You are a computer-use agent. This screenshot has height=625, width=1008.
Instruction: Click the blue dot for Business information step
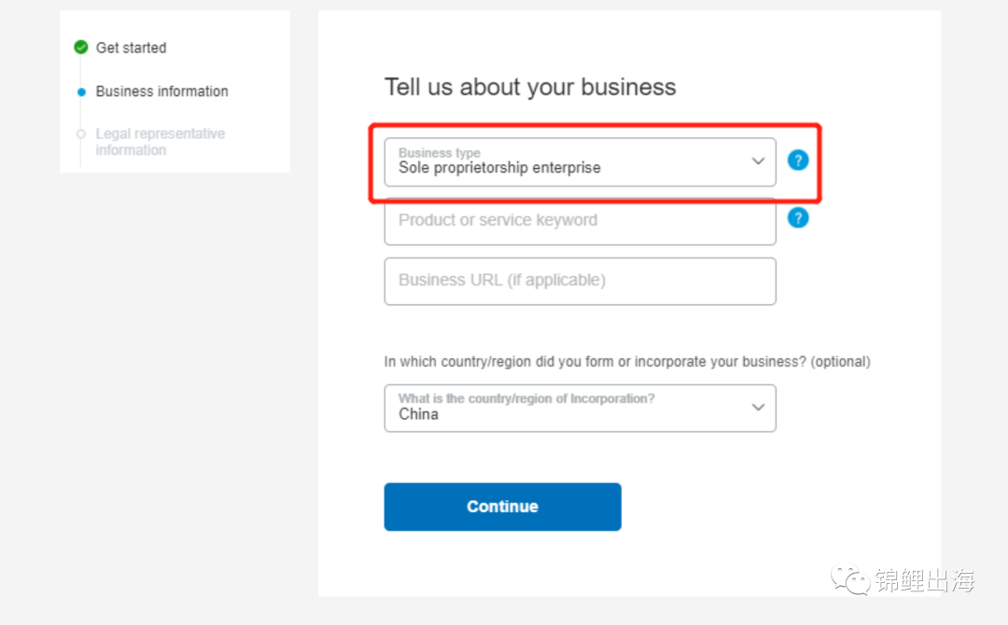click(81, 92)
